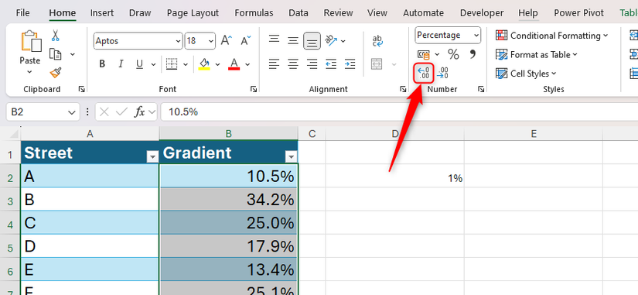The image size is (638, 295).
Task: Align text left
Action: (275, 64)
